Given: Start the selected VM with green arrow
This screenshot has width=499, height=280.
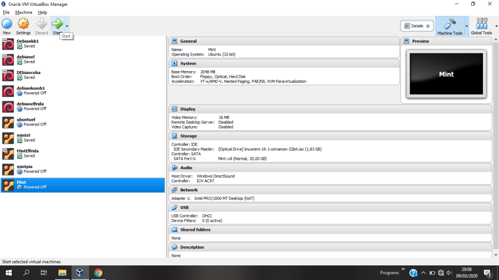Looking at the screenshot, I should [58, 24].
